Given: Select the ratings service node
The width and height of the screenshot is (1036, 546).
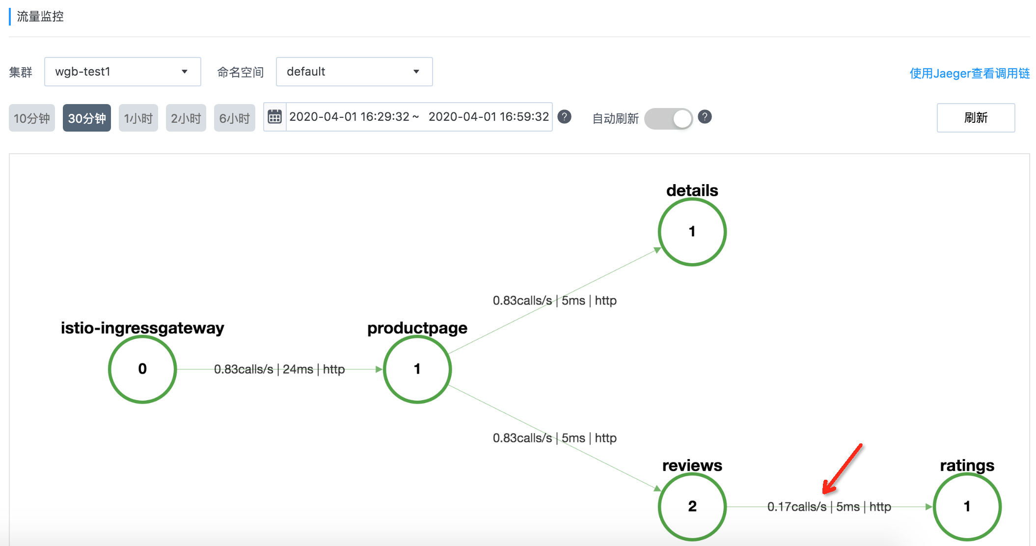Looking at the screenshot, I should (x=967, y=506).
